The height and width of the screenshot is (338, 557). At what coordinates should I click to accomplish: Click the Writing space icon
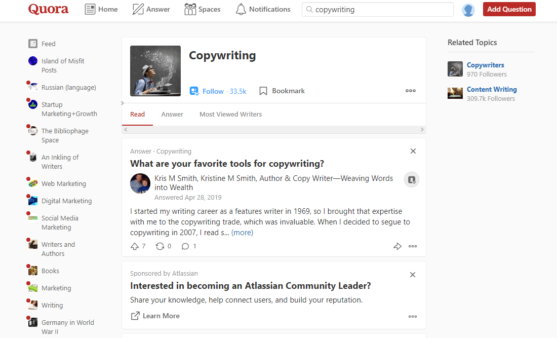(x=33, y=305)
